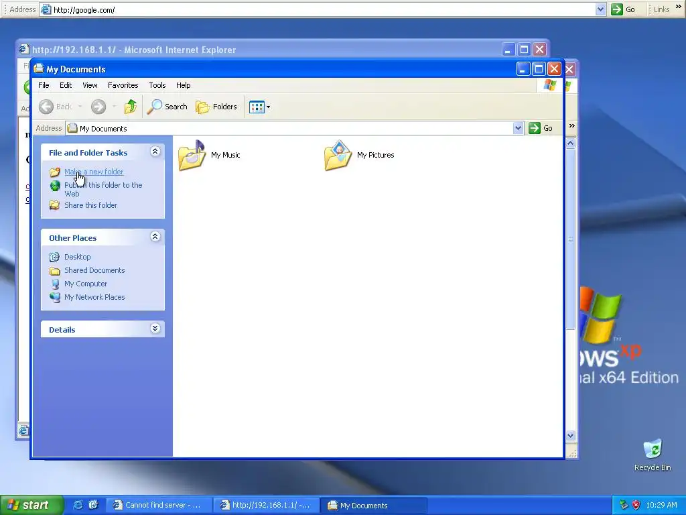Click the Share this folder icon

[55, 205]
